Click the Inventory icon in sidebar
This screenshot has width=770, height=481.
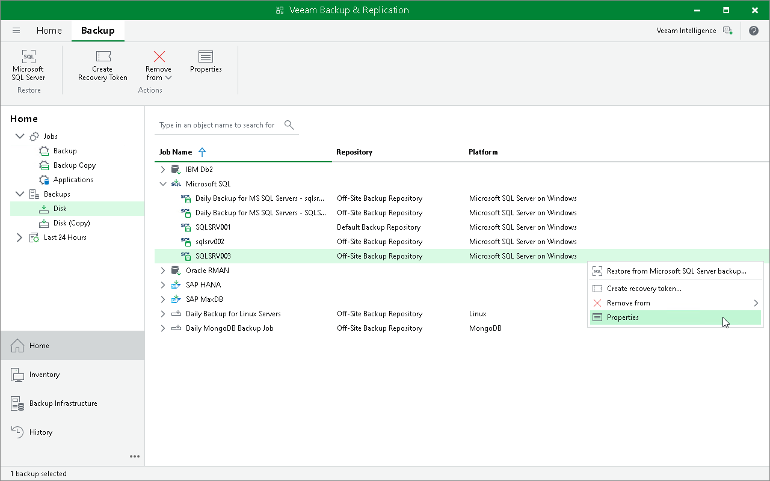point(17,375)
